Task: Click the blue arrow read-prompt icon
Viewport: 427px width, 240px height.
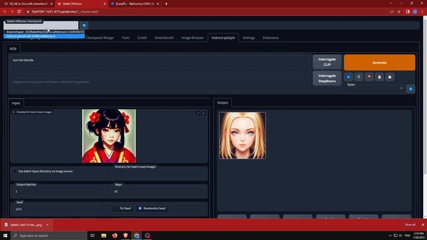Action: coord(348,77)
